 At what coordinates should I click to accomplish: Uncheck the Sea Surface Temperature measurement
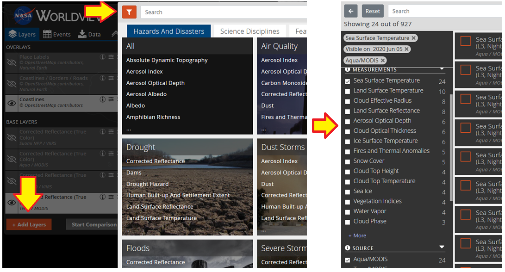pyautogui.click(x=348, y=81)
